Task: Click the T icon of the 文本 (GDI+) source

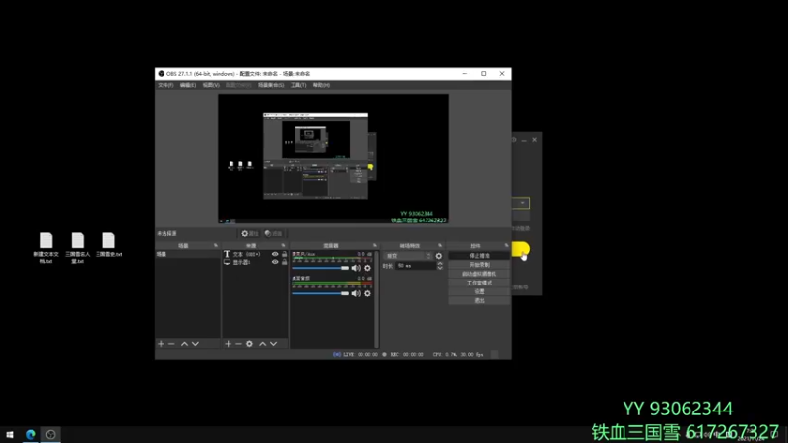Action: (x=227, y=254)
